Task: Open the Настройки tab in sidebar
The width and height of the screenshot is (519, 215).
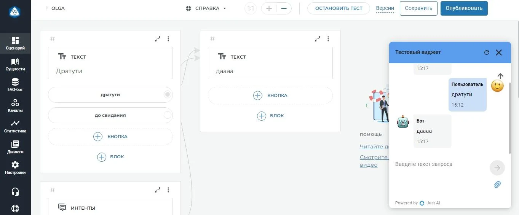Action: [x=15, y=168]
